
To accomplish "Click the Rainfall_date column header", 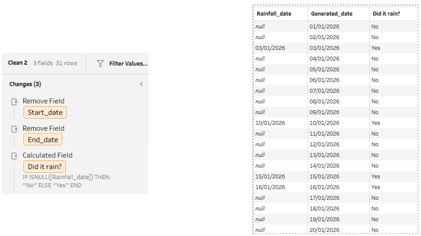I will (274, 14).
